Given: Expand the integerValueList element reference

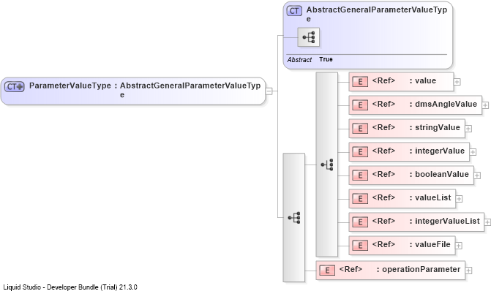Looking at the screenshot, I should coord(487,222).
